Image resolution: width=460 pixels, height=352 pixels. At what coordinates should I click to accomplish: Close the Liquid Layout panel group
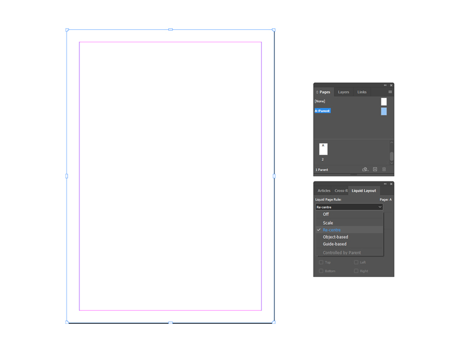click(391, 184)
